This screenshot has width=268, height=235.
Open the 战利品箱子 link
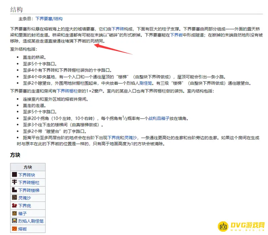click(159, 119)
